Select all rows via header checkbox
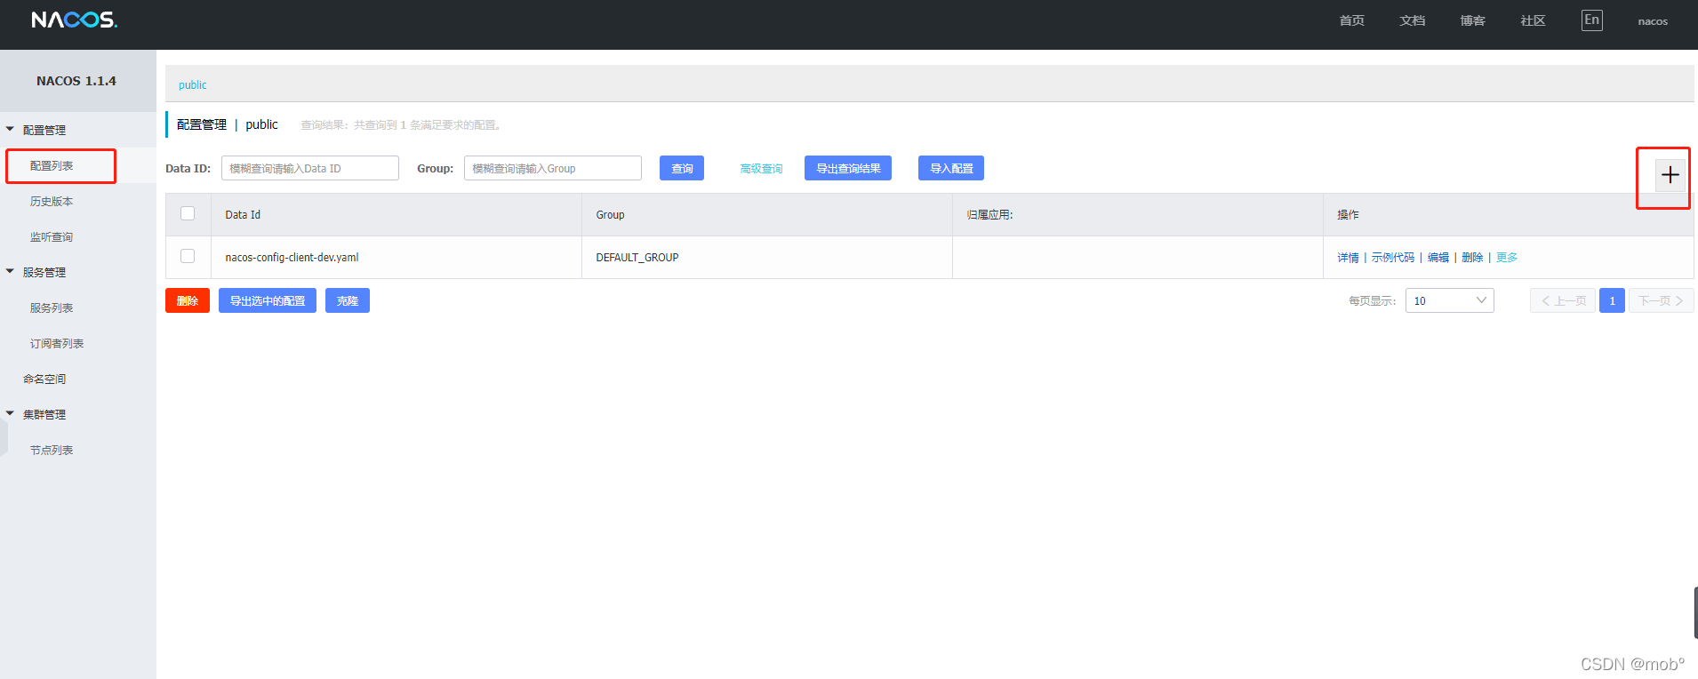Image resolution: width=1698 pixels, height=679 pixels. [x=188, y=213]
